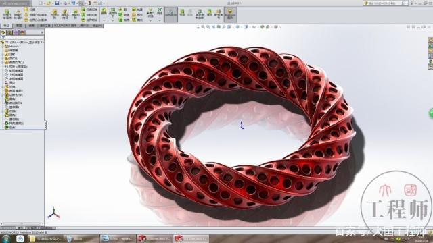Open the folder icon on the taskbar
Viewport: 433px width, 243px height.
(32, 238)
